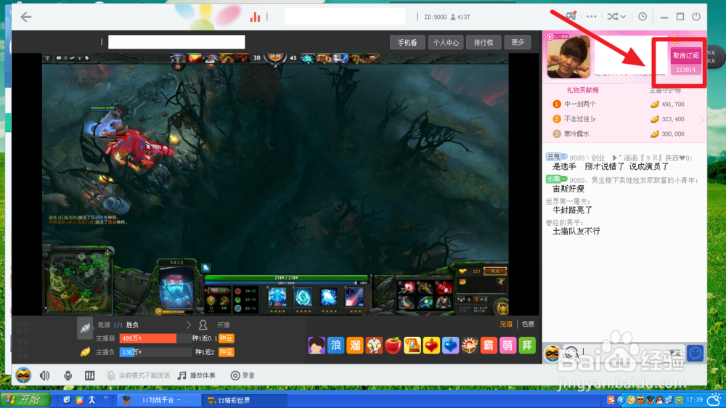Image resolution: width=726 pixels, height=408 pixels.
Task: Send the blue heart gift
Action: pos(450,346)
